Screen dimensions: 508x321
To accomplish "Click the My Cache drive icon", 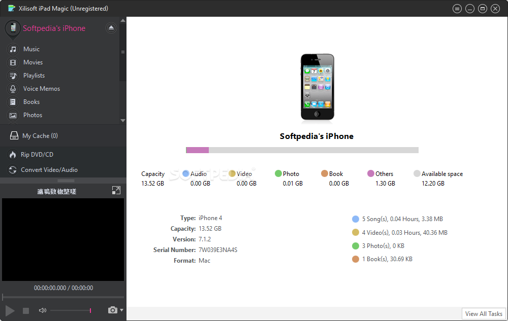I will click(14, 136).
